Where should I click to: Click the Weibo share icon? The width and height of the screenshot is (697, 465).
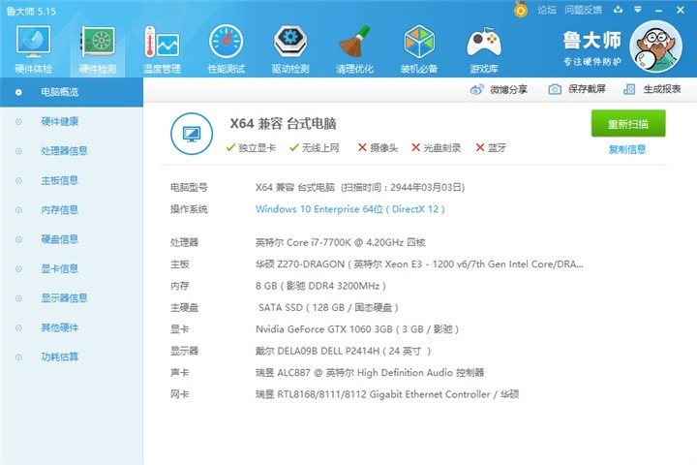coord(476,89)
